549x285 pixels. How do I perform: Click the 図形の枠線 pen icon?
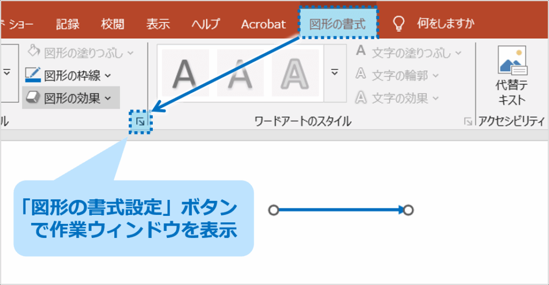click(33, 75)
